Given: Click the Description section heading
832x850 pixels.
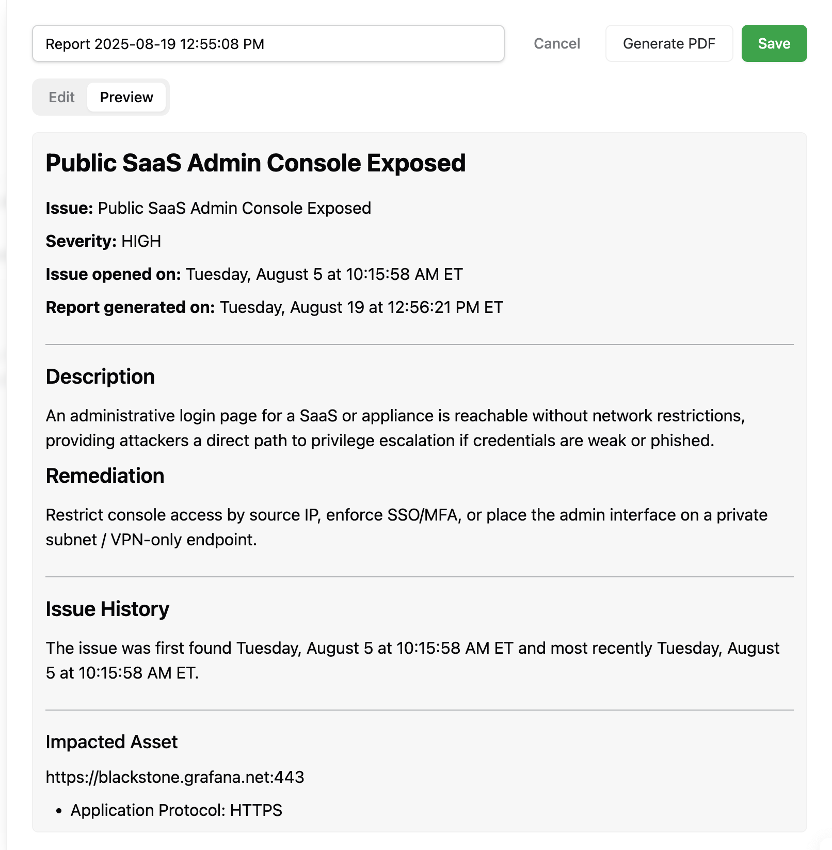Looking at the screenshot, I should [x=100, y=377].
